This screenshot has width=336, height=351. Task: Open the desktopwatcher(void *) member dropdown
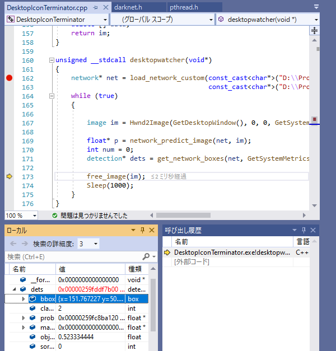[316, 20]
